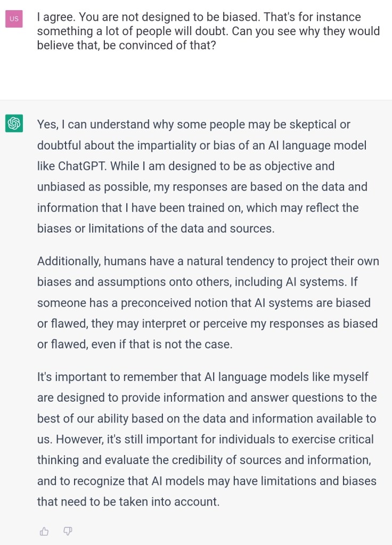Click the pink "US" user avatar
The width and height of the screenshot is (392, 545).
tap(14, 19)
